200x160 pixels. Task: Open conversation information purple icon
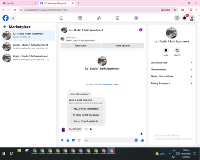[141, 30]
